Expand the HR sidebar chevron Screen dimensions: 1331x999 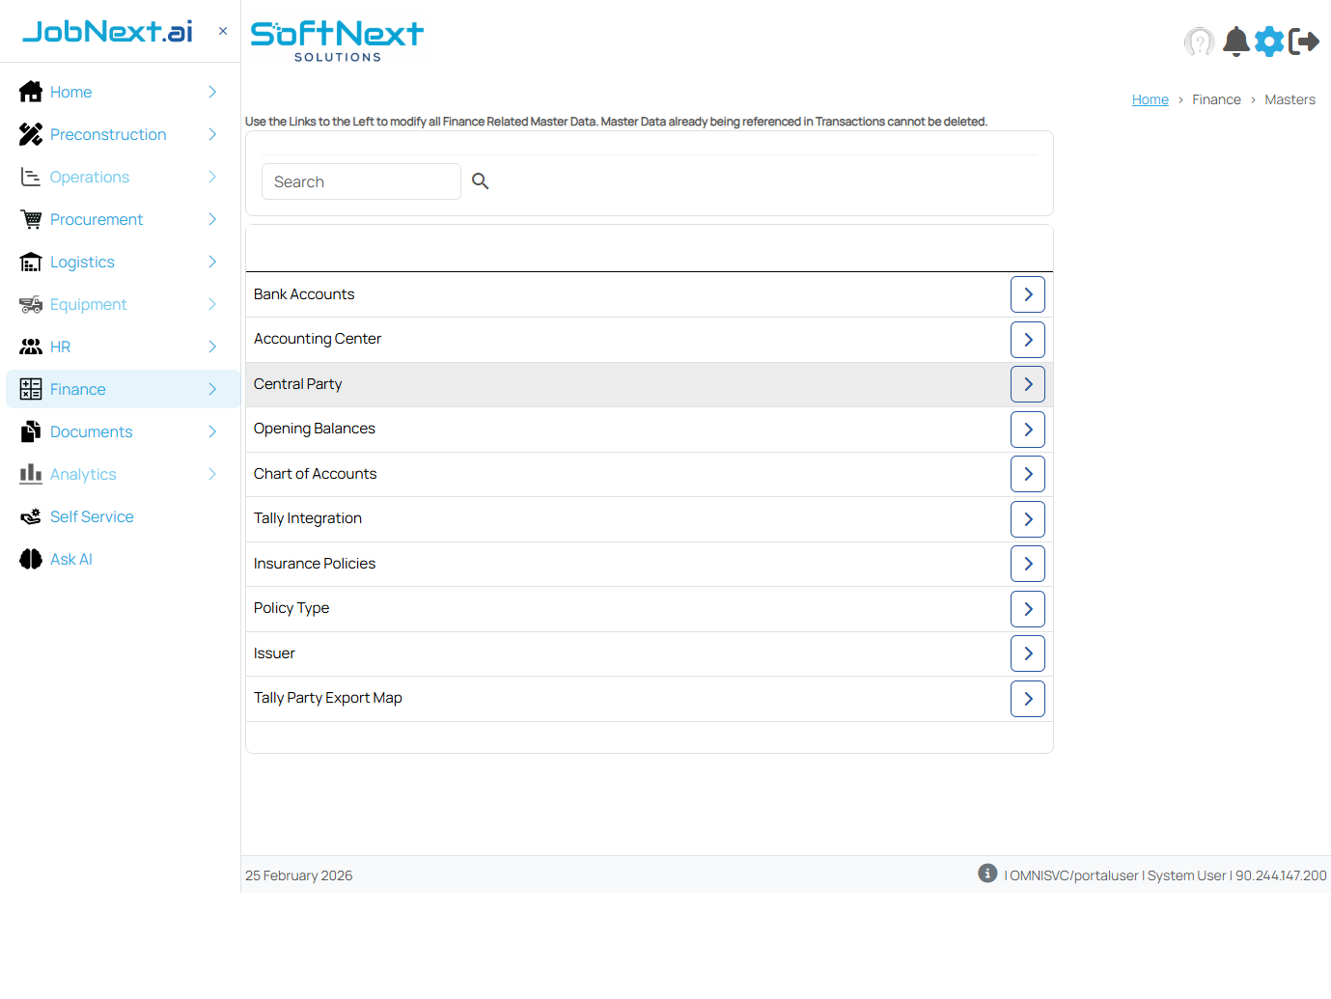point(212,347)
